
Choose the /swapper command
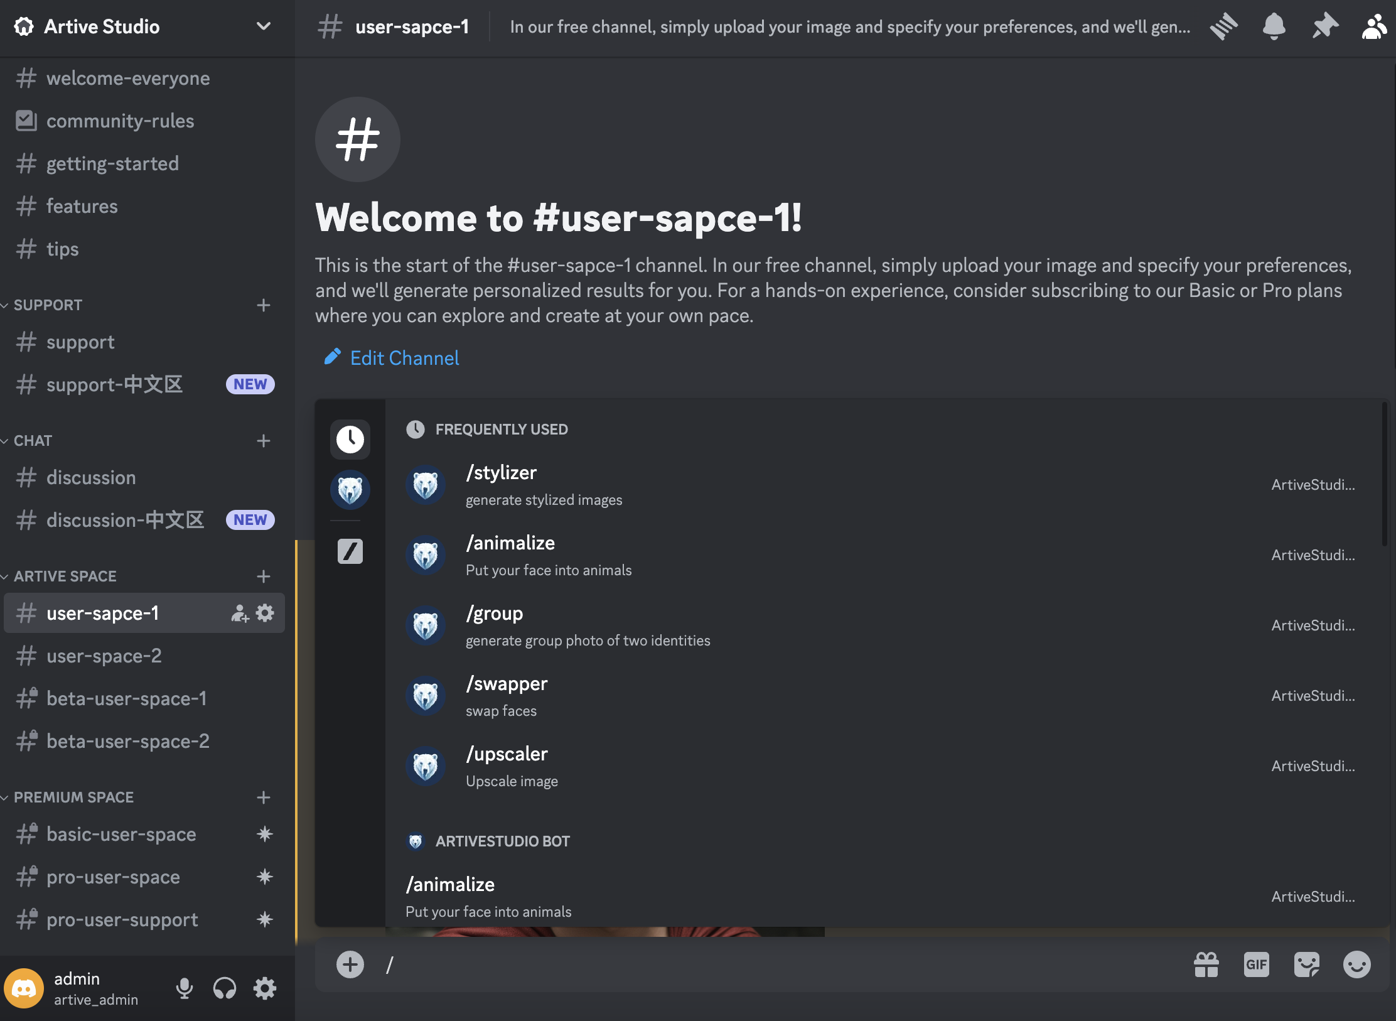click(x=883, y=696)
